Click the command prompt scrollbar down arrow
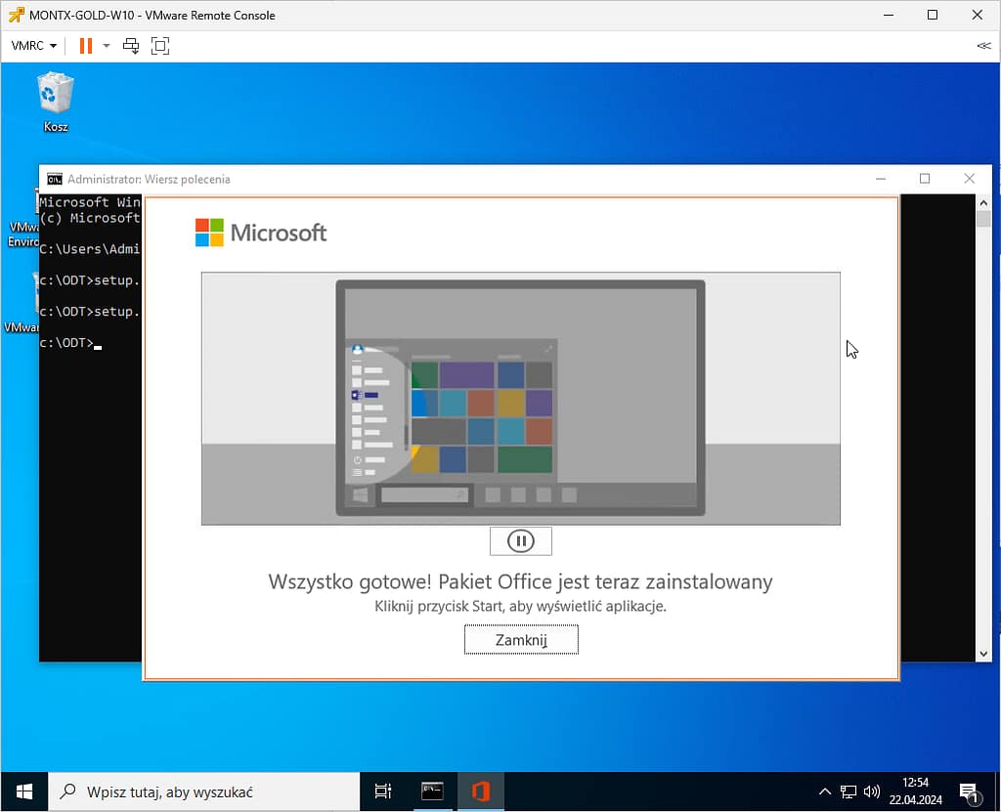This screenshot has height=812, width=1001. coord(984,653)
